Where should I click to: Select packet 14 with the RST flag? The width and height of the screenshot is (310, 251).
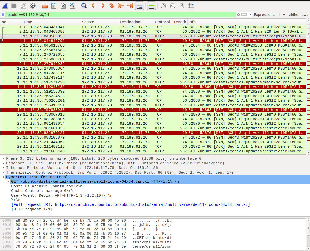(102, 87)
